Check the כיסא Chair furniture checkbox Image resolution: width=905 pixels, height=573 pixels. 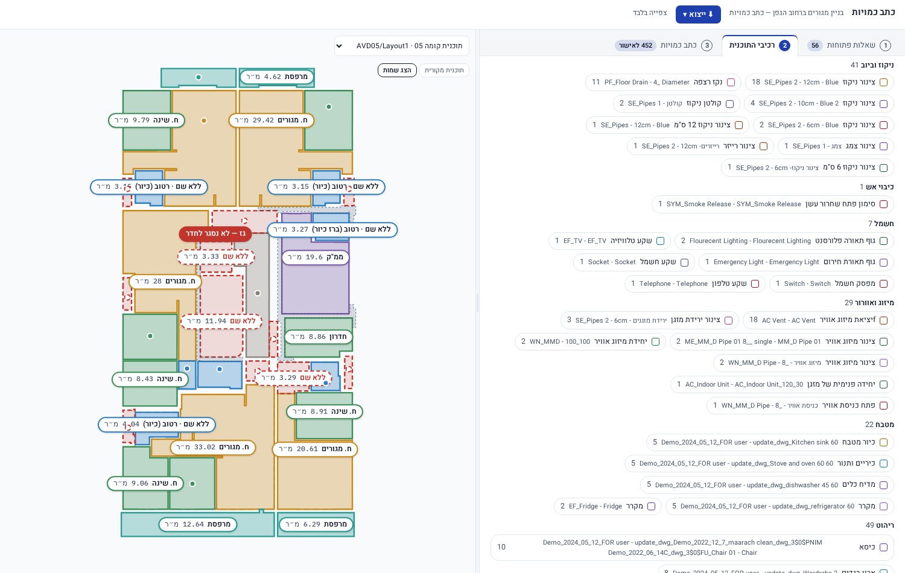pos(883,547)
